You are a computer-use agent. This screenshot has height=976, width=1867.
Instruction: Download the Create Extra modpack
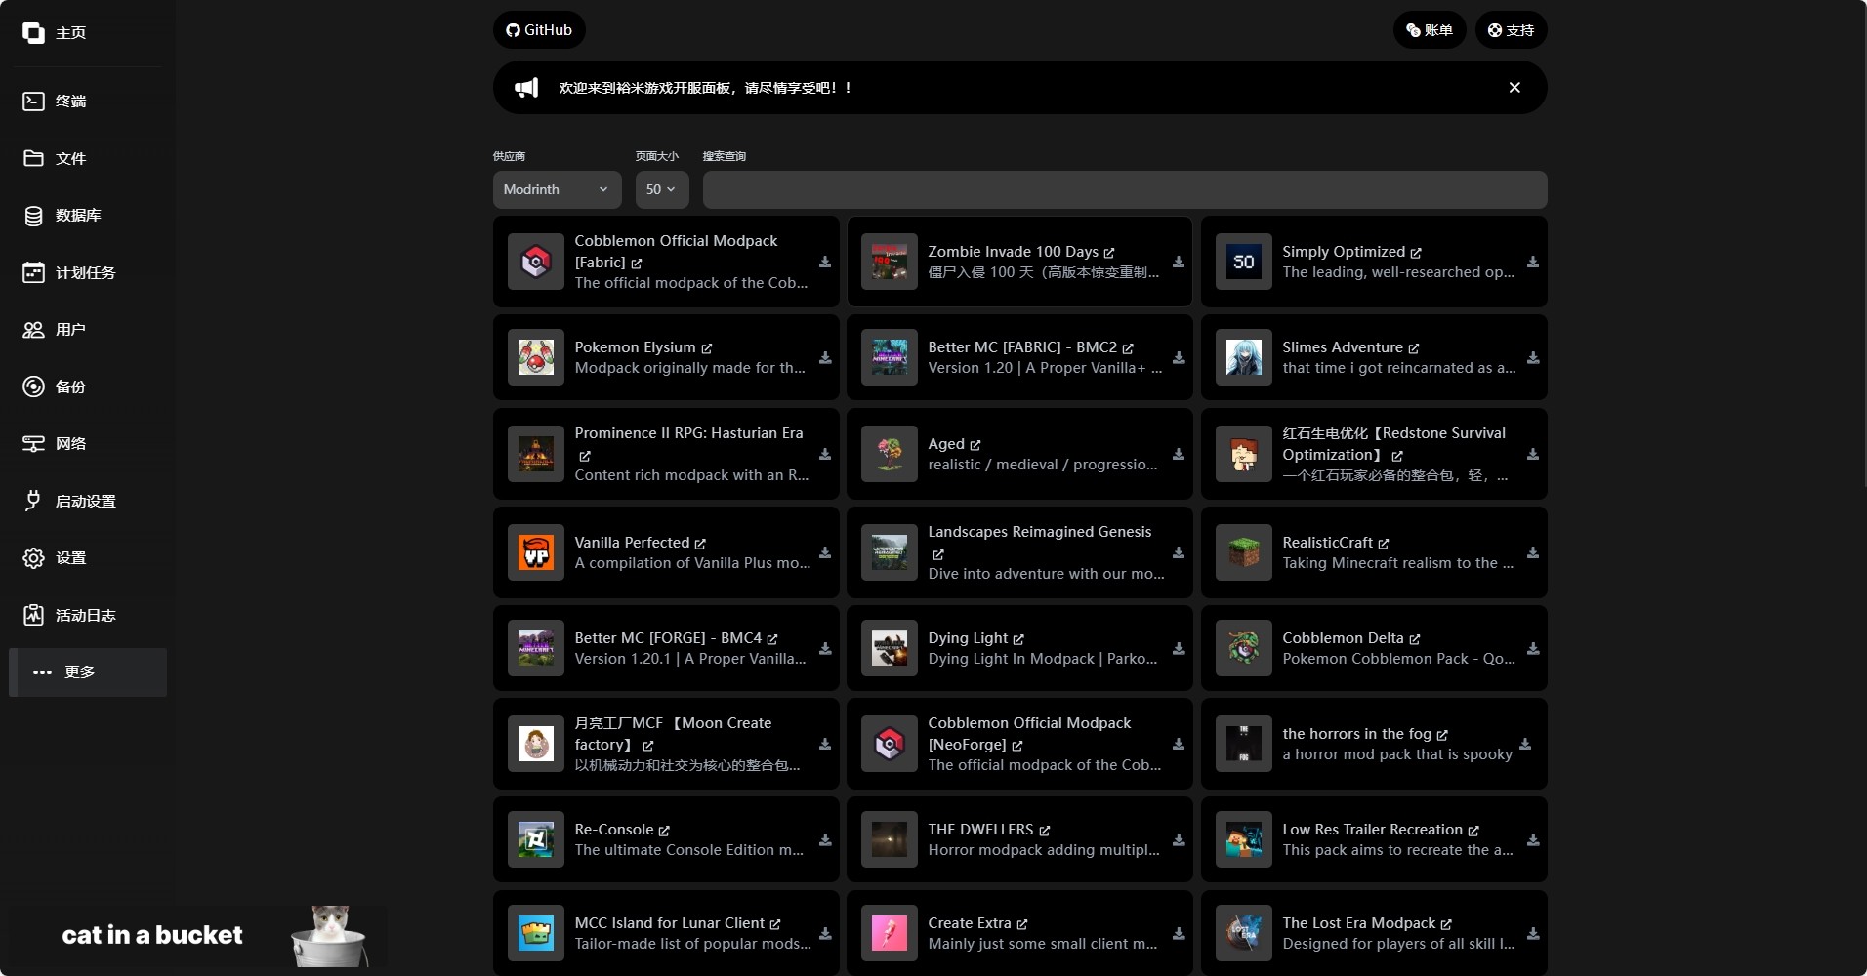coord(1179,933)
